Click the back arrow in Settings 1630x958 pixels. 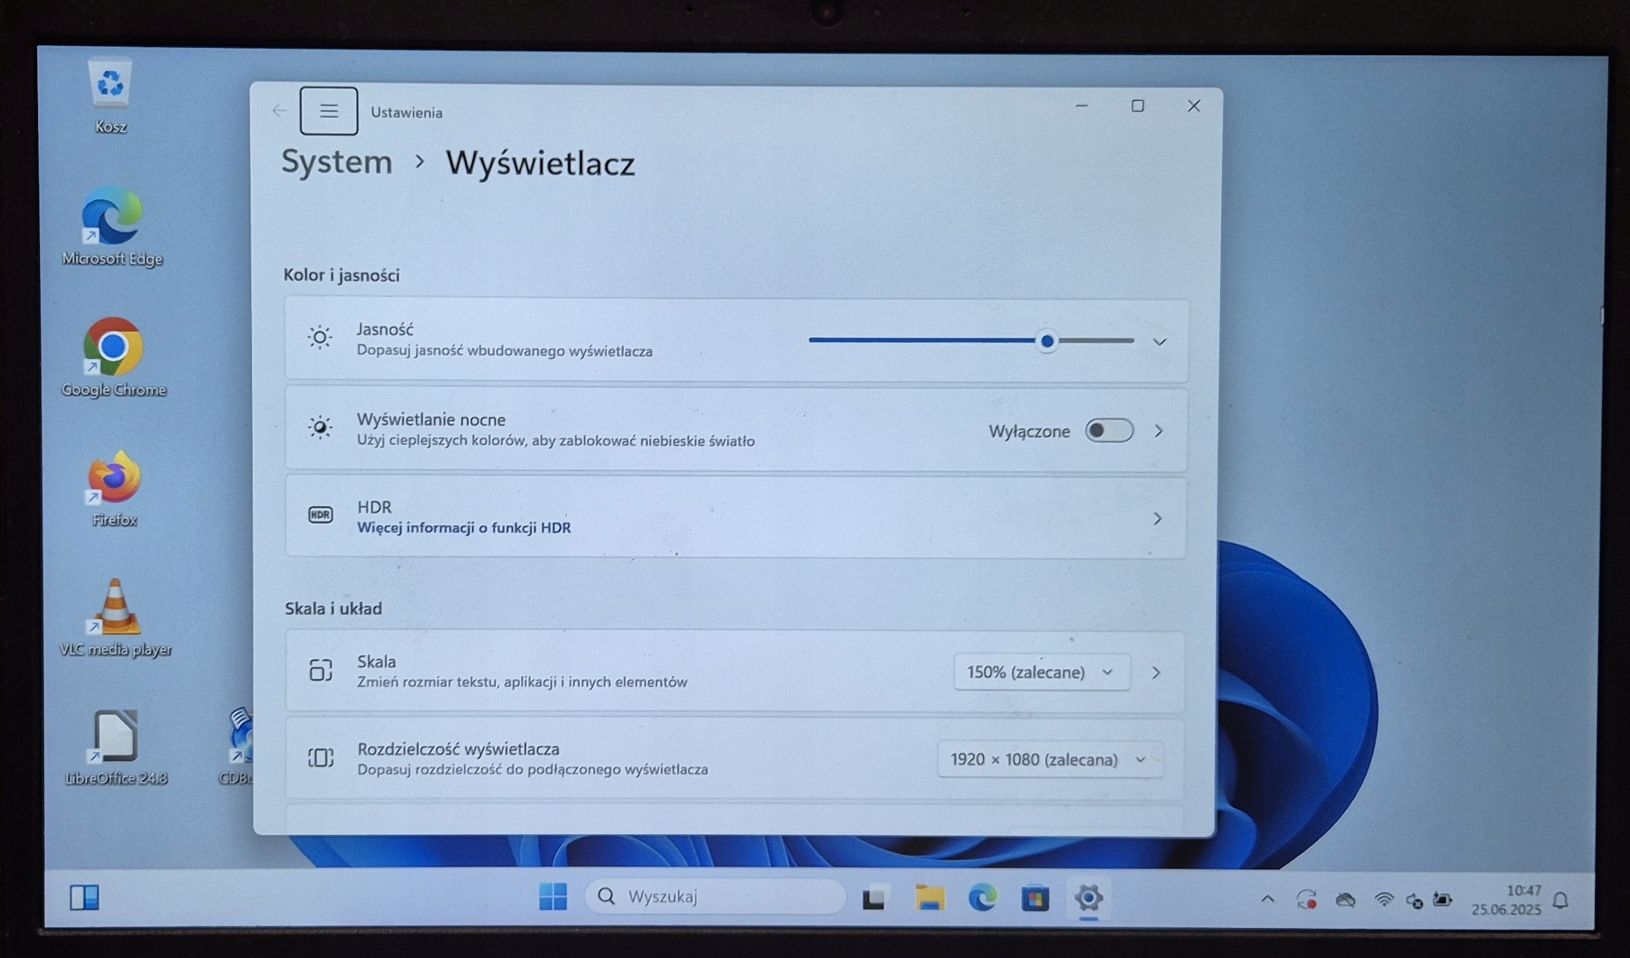click(x=279, y=110)
